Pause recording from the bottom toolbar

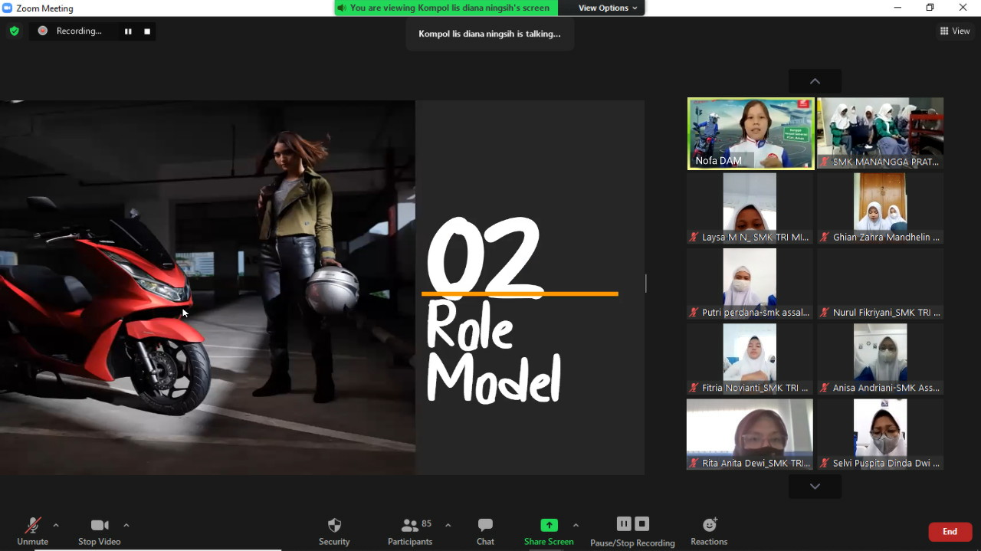point(624,524)
